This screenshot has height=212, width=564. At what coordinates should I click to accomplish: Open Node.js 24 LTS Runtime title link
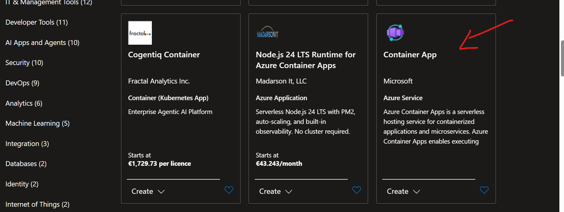(306, 60)
